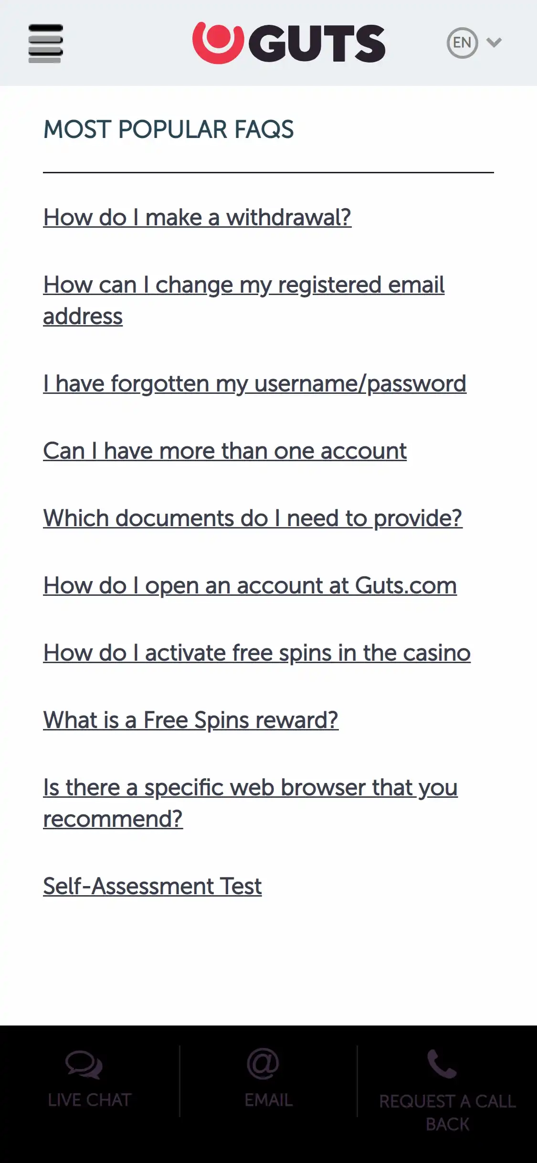Click the phone call back icon
Screen dimensions: 537x1163
pyautogui.click(x=442, y=1064)
